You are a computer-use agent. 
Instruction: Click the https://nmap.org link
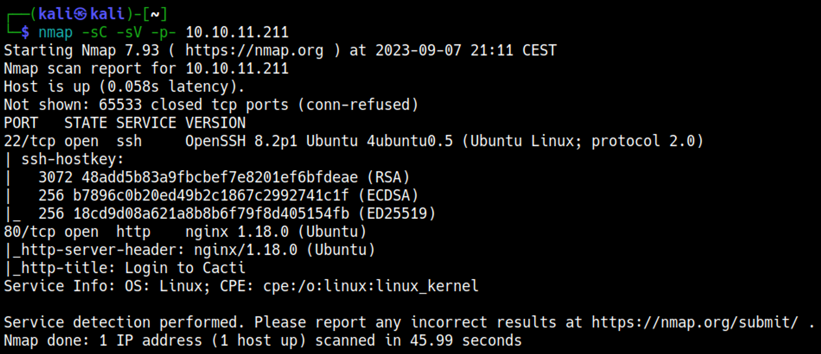click(254, 50)
